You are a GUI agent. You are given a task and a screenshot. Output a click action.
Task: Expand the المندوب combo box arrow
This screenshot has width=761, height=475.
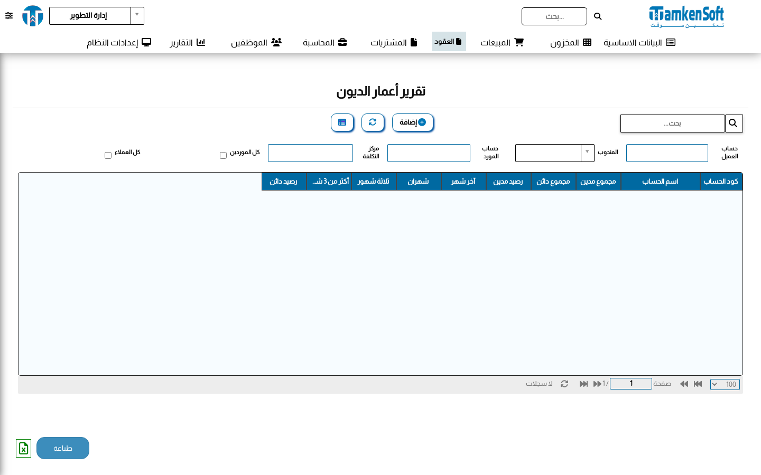pyautogui.click(x=587, y=153)
